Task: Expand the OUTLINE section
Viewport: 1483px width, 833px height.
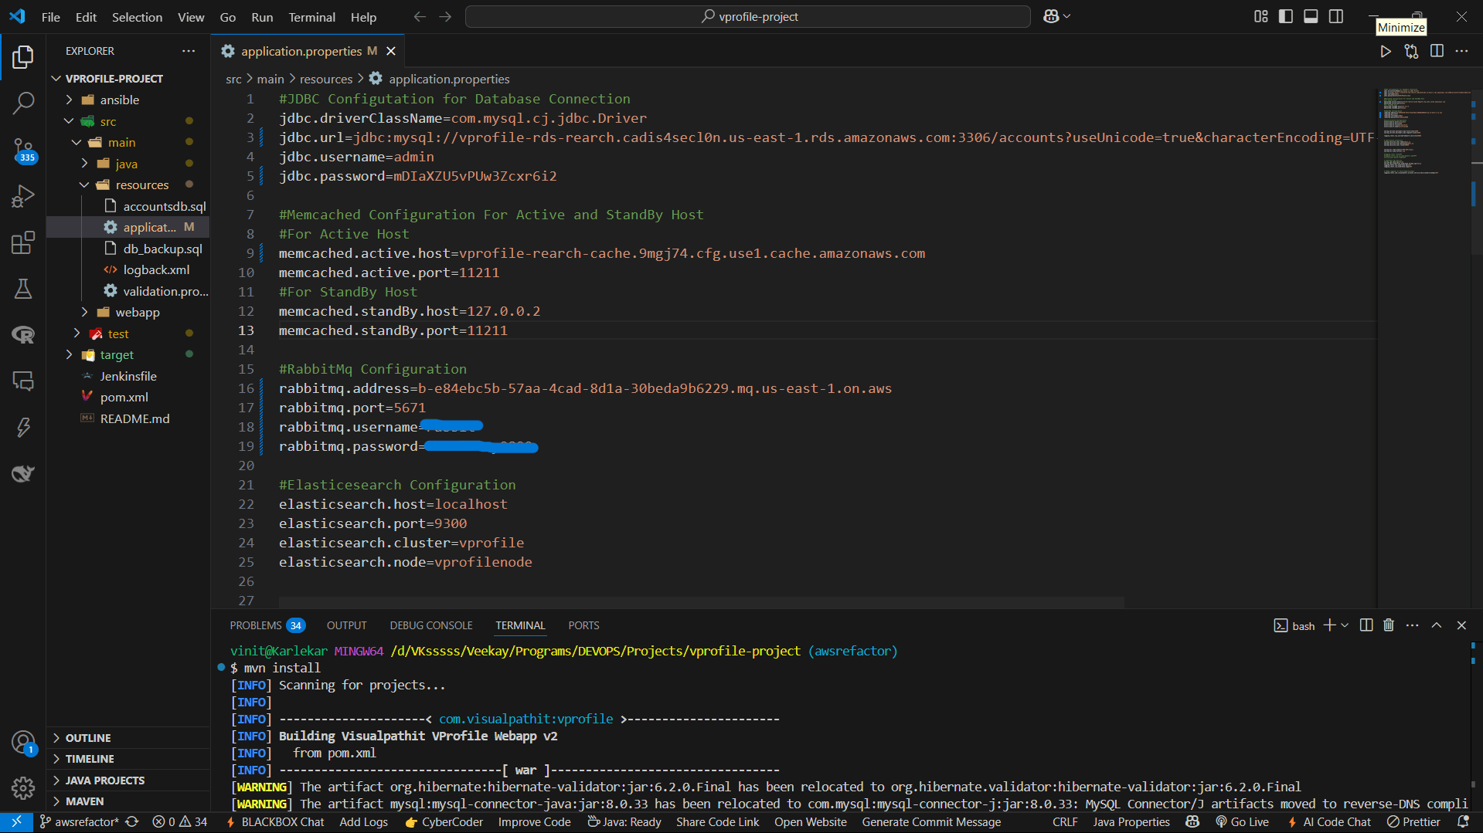Action: click(88, 738)
